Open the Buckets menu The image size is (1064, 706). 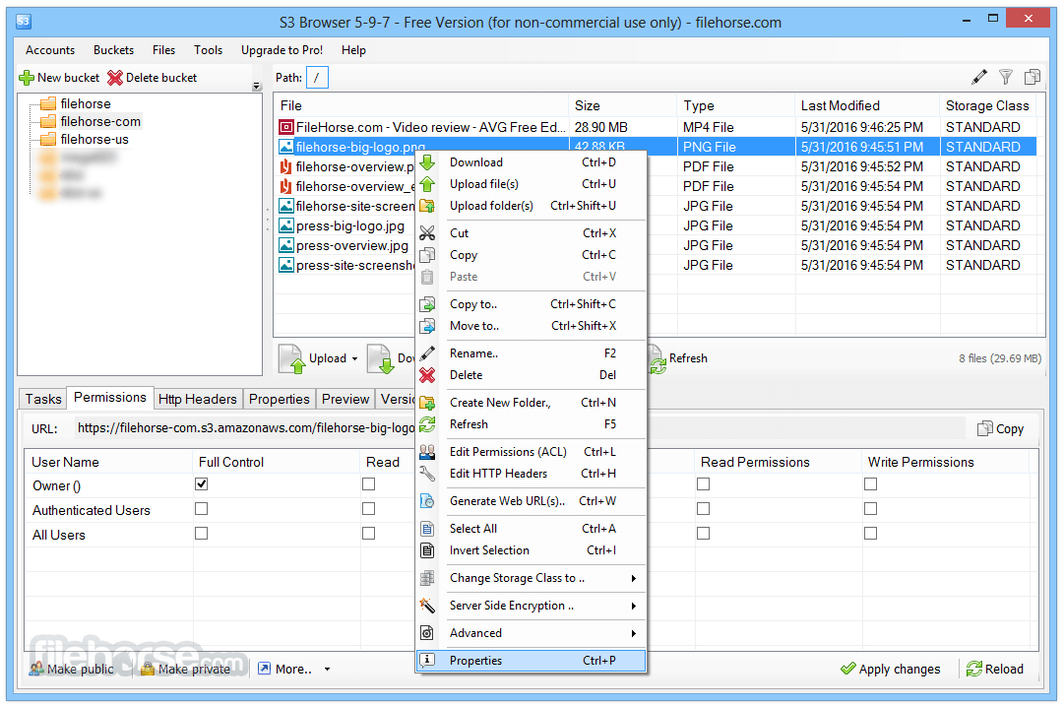(x=113, y=50)
